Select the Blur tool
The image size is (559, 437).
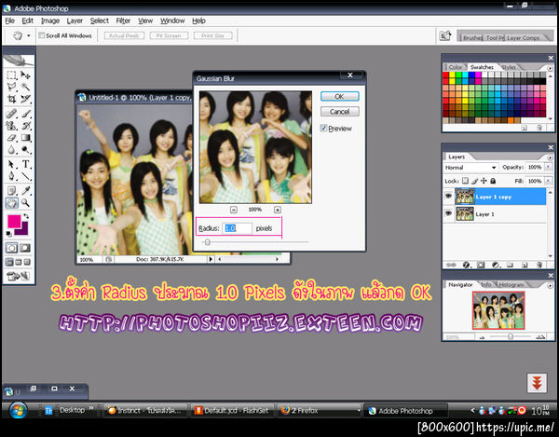tap(11, 150)
